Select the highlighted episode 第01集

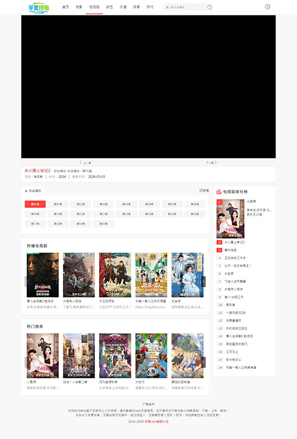pyautogui.click(x=35, y=204)
